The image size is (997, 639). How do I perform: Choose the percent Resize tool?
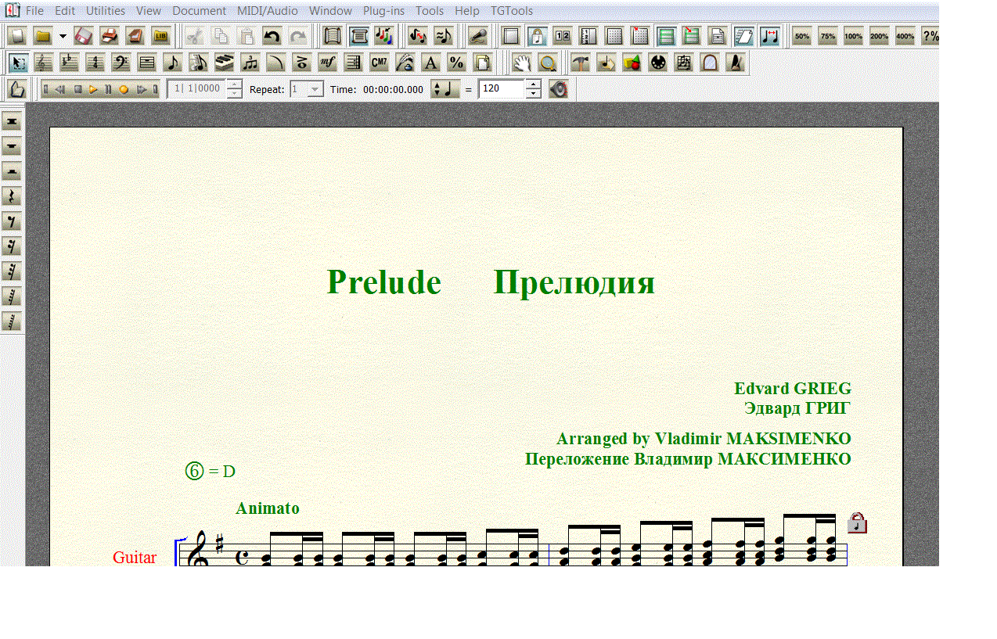point(457,63)
